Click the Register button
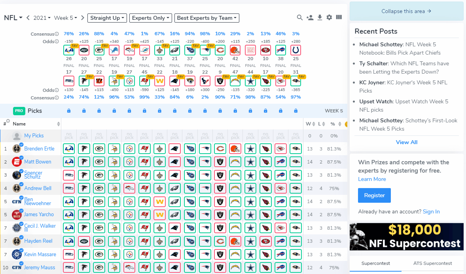The image size is (466, 274). pyautogui.click(x=375, y=196)
